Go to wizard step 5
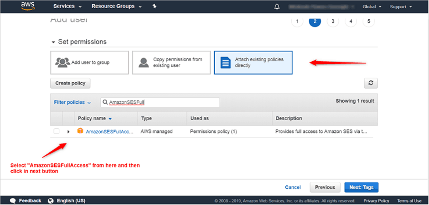This screenshot has width=429, height=205. 369,21
